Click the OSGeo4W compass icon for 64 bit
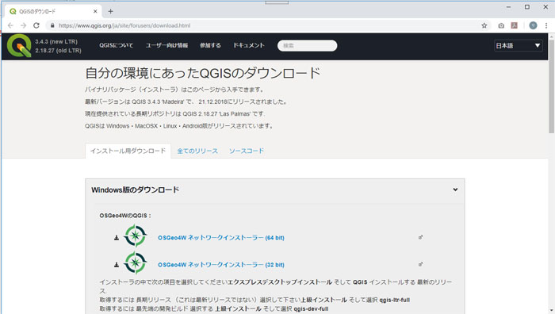 tap(135, 235)
